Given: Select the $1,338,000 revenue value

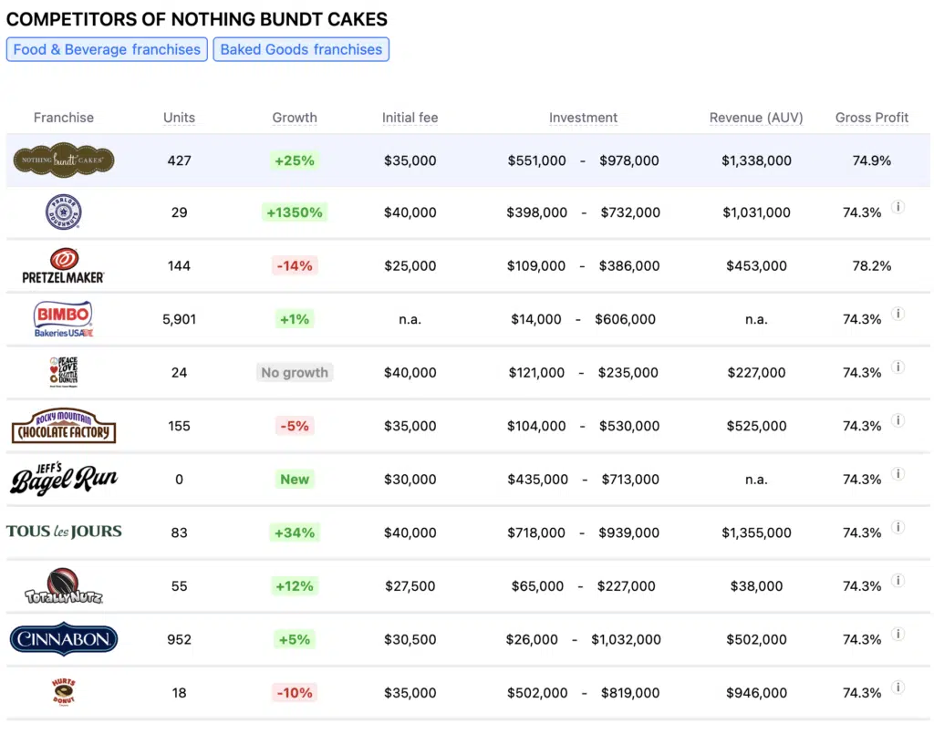Looking at the screenshot, I should (756, 160).
